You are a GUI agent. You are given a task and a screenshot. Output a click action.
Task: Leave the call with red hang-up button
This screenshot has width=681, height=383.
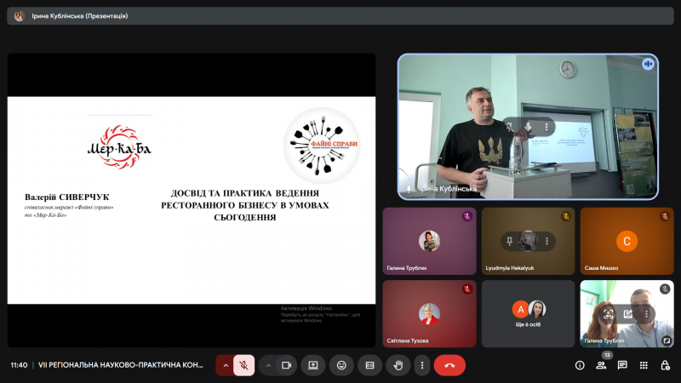449,365
